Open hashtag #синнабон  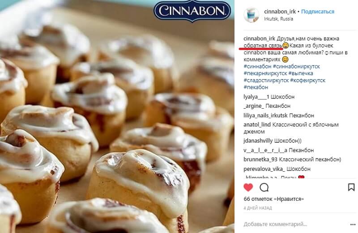pos(258,66)
